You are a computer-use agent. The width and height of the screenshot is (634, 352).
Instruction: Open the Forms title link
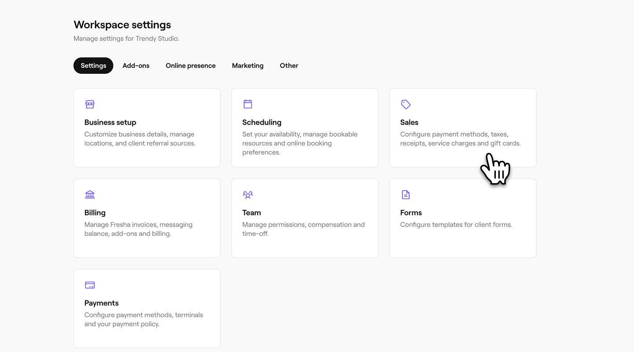pyautogui.click(x=411, y=213)
